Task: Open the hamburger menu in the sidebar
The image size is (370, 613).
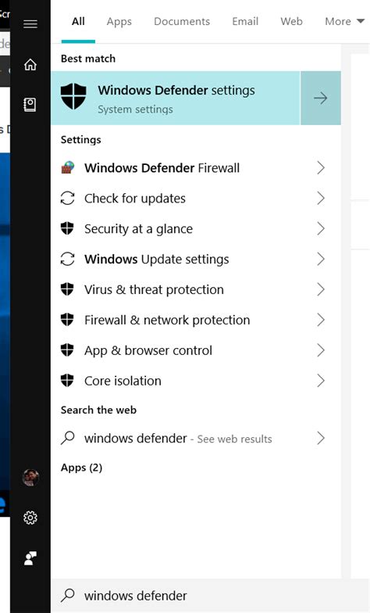Action: pos(30,23)
